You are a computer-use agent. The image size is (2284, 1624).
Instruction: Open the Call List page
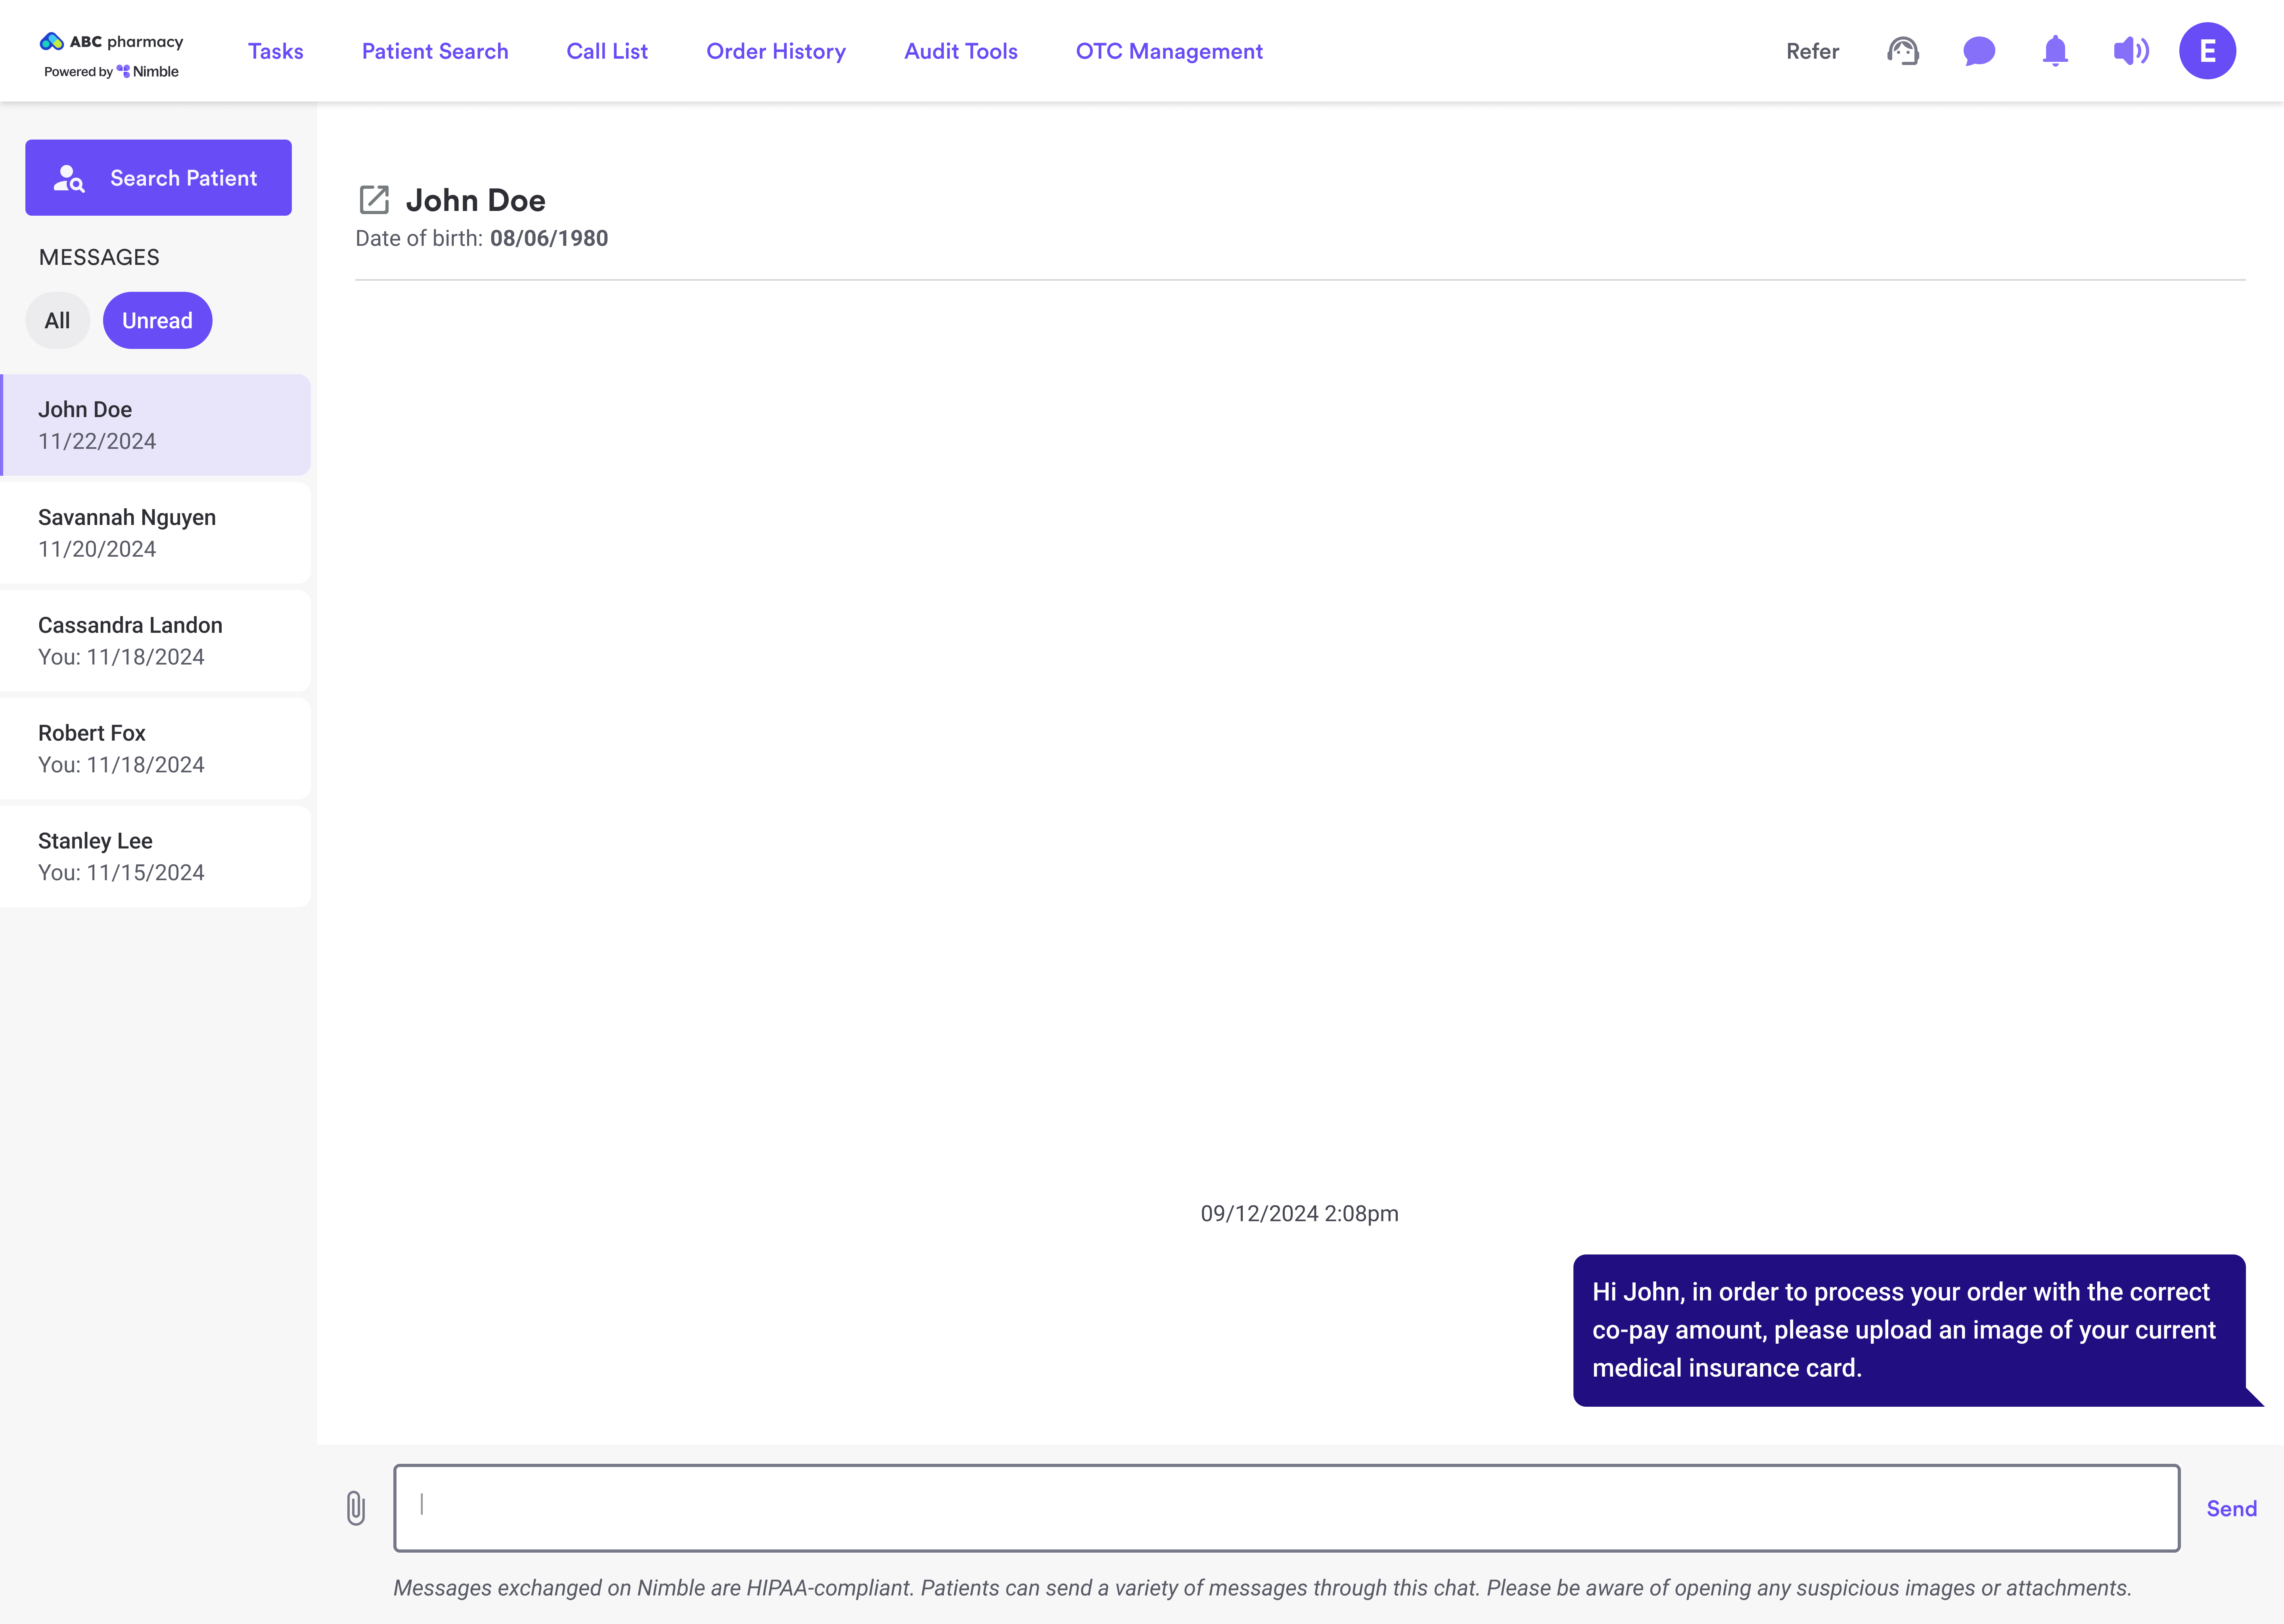[x=607, y=51]
